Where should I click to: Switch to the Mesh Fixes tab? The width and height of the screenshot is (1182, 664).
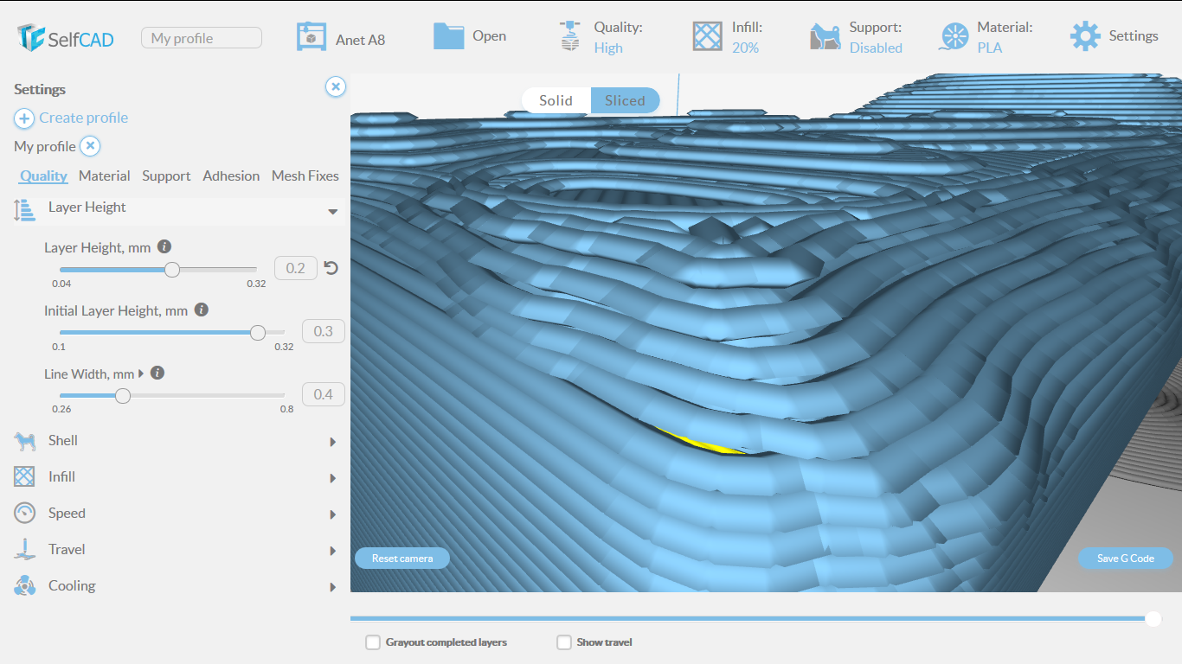[305, 176]
